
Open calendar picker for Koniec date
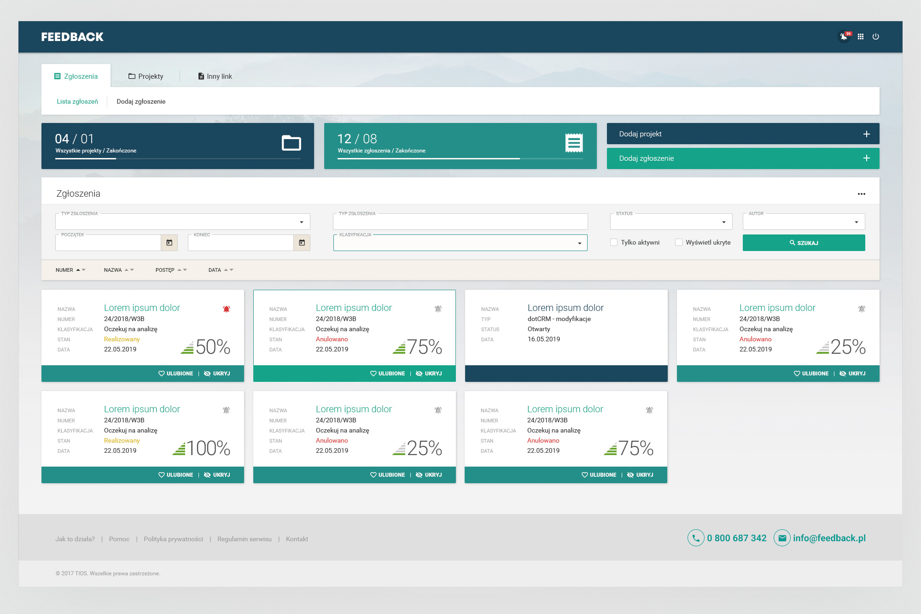tap(302, 243)
